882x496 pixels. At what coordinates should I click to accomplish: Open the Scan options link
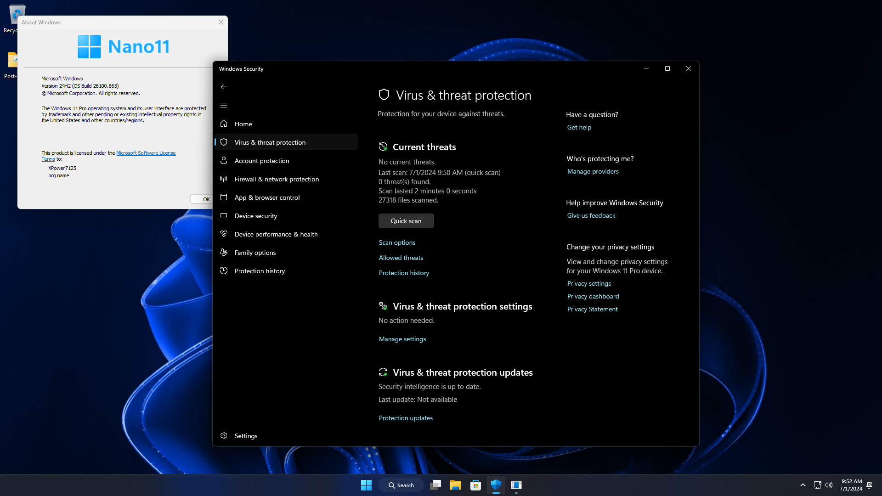click(397, 242)
